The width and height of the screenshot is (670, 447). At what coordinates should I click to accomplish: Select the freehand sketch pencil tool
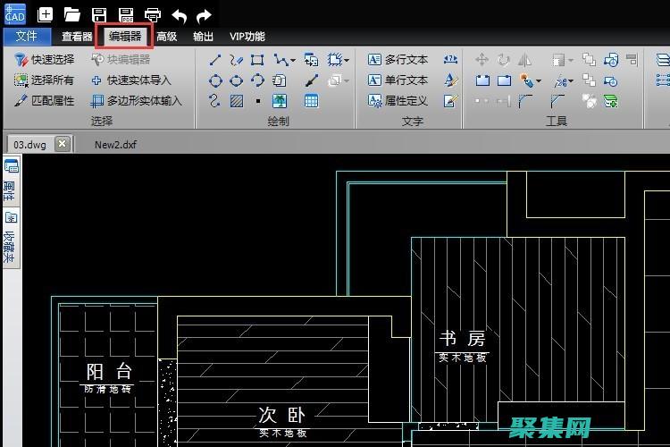(237, 60)
